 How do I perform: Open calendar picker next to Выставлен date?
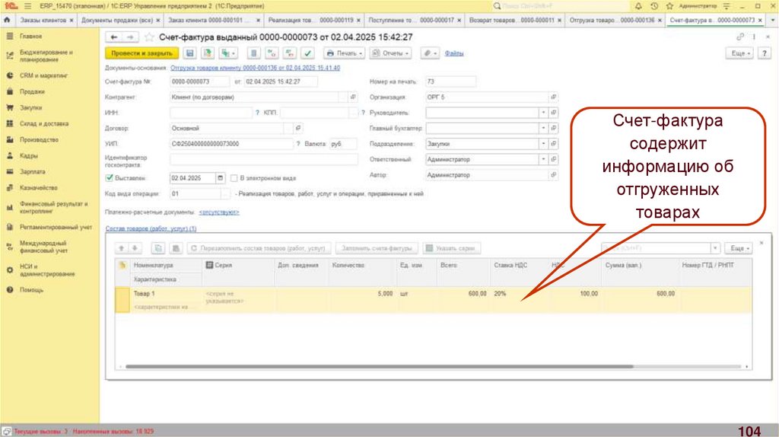[x=221, y=177]
